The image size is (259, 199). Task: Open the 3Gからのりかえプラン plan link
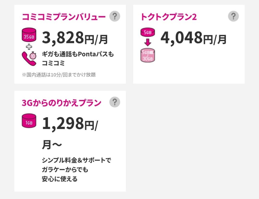coord(61,102)
